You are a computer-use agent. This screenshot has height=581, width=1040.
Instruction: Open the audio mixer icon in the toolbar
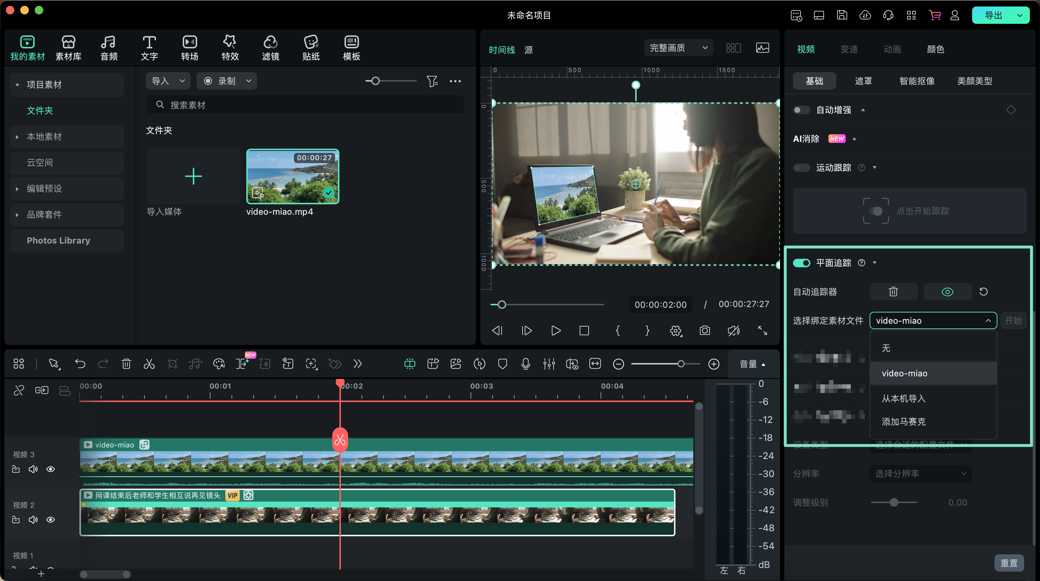(549, 364)
